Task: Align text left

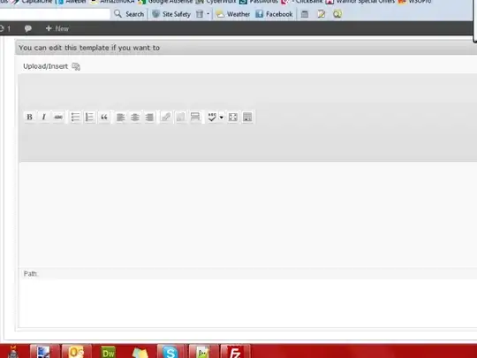Action: pyautogui.click(x=121, y=117)
